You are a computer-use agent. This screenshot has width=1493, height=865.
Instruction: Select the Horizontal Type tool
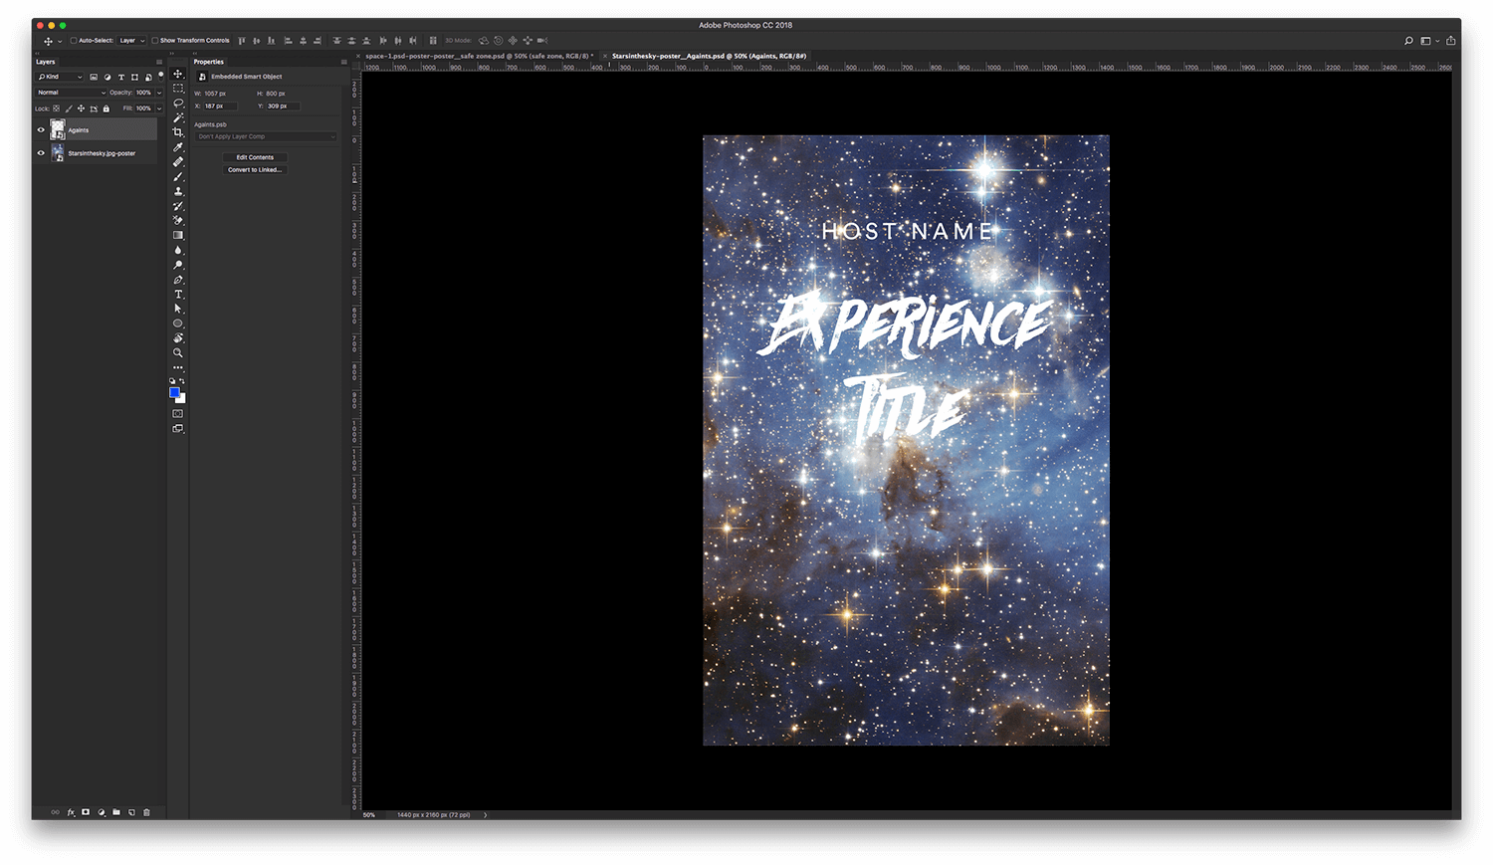[x=178, y=295]
